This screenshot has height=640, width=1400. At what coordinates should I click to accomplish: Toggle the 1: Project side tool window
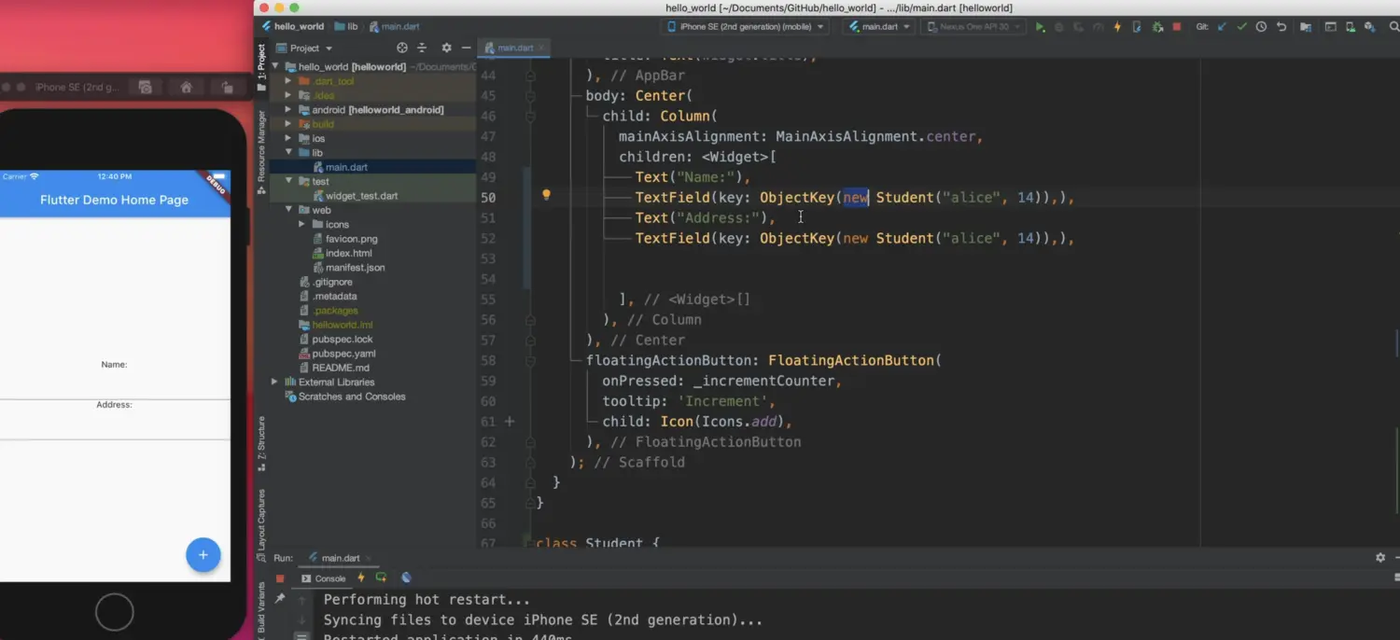(x=261, y=67)
